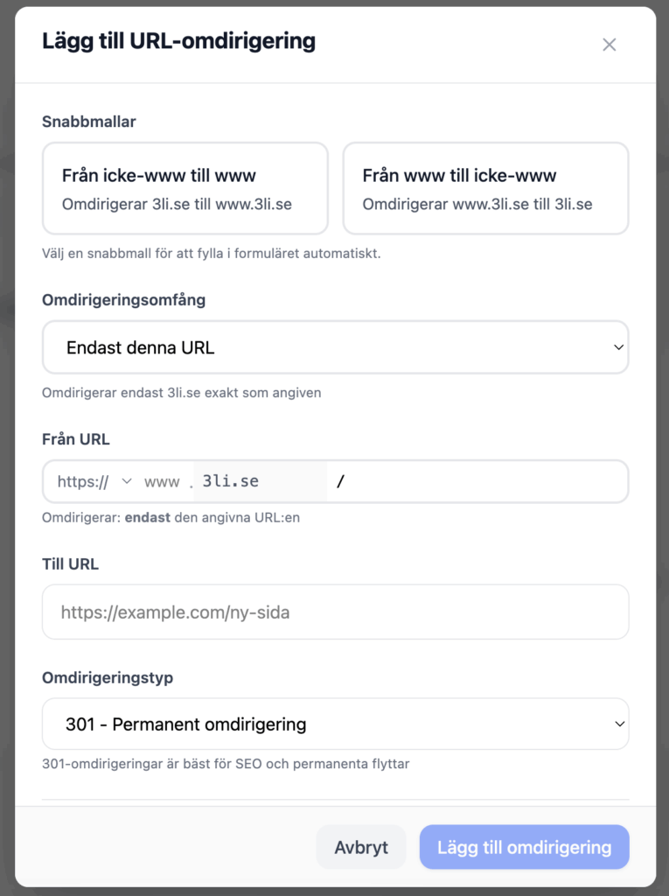The width and height of the screenshot is (669, 896).
Task: Click the 'Välj en snabbmall' helper text
Action: click(x=212, y=255)
